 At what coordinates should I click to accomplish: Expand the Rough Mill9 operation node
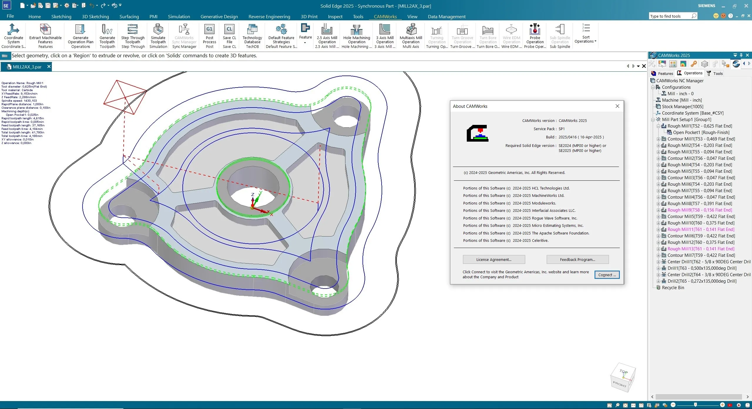click(x=658, y=210)
